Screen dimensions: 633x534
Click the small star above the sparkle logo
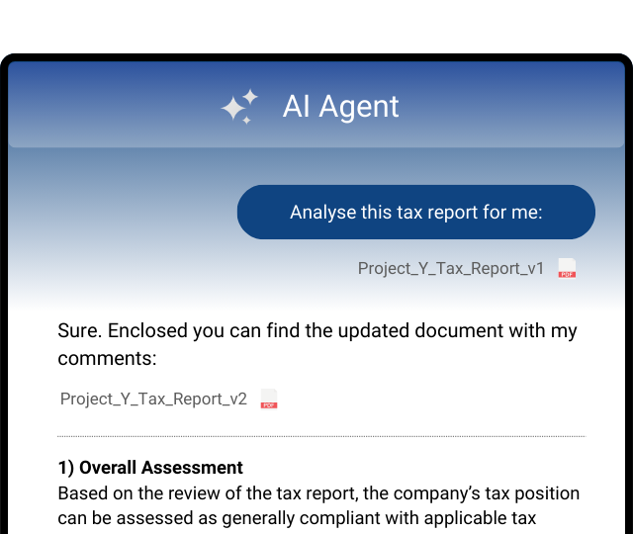(x=250, y=96)
